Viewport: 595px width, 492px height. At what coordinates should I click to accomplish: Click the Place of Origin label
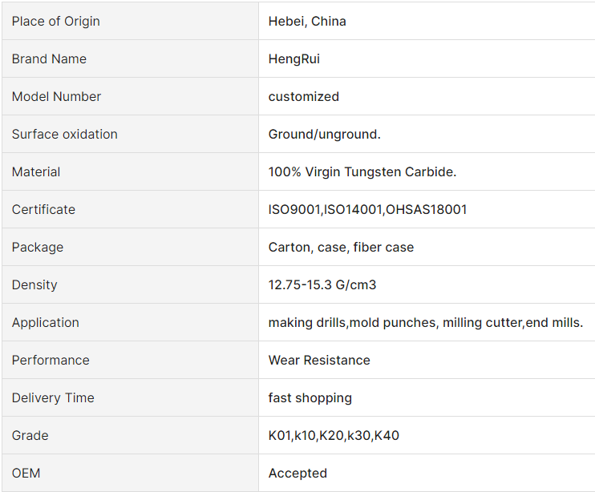click(x=56, y=21)
